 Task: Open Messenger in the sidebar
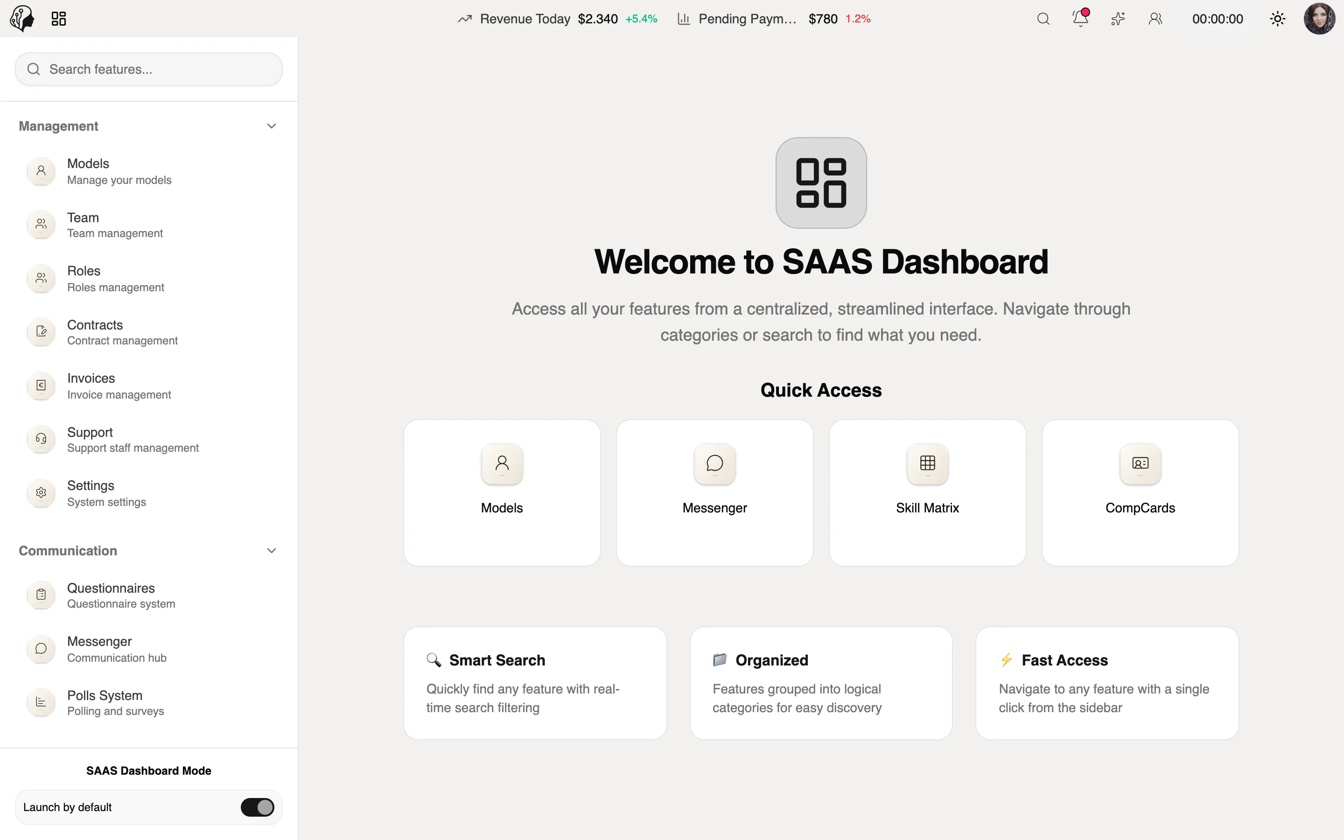point(149,649)
